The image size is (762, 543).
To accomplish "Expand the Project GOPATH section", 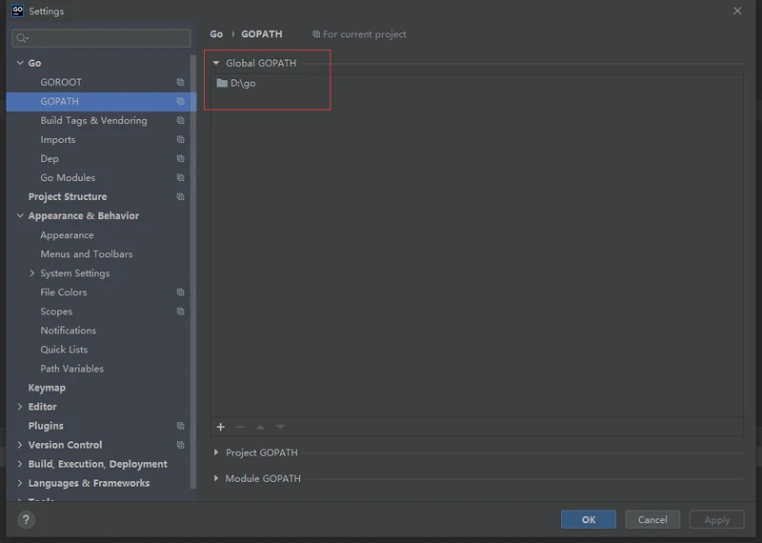I will point(216,452).
